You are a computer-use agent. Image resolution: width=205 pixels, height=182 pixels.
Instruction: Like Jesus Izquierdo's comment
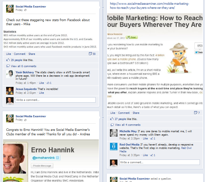(x=41, y=93)
